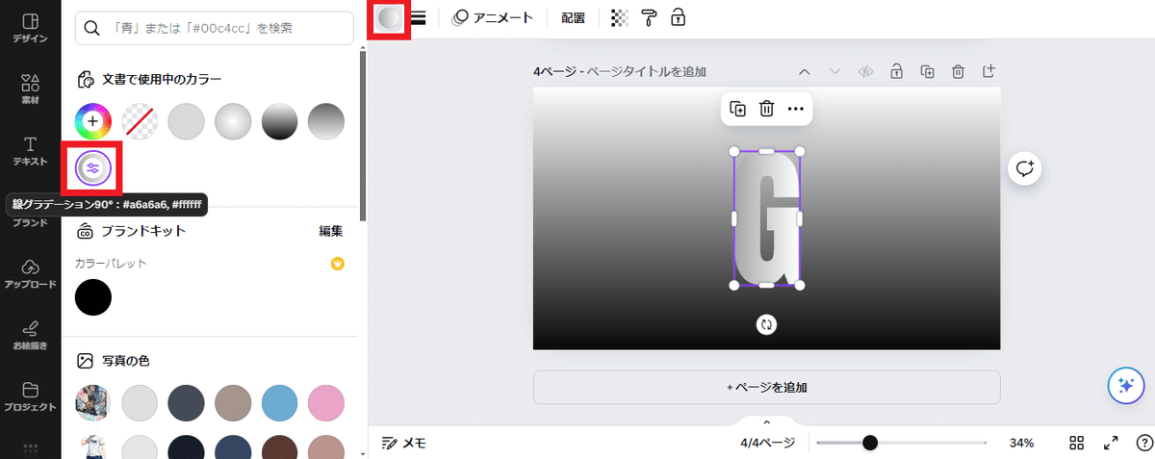Click 編集 link for brand kit
1155x459 pixels.
(x=331, y=231)
